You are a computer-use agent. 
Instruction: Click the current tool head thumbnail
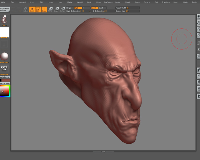pos(4,19)
